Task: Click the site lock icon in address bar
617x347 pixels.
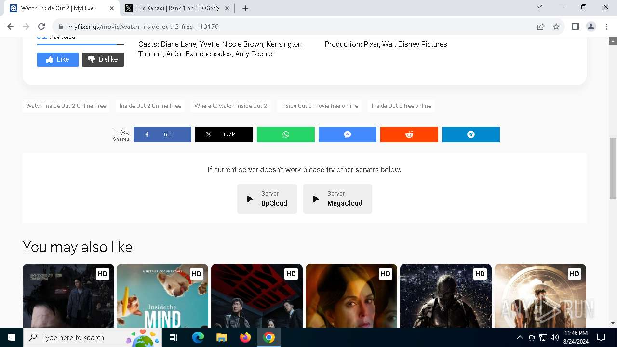Action: click(x=61, y=27)
